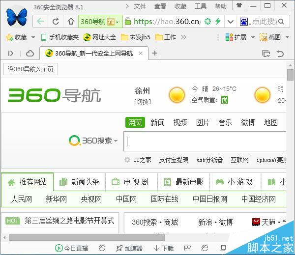Go to home page icon

[x=71, y=22]
